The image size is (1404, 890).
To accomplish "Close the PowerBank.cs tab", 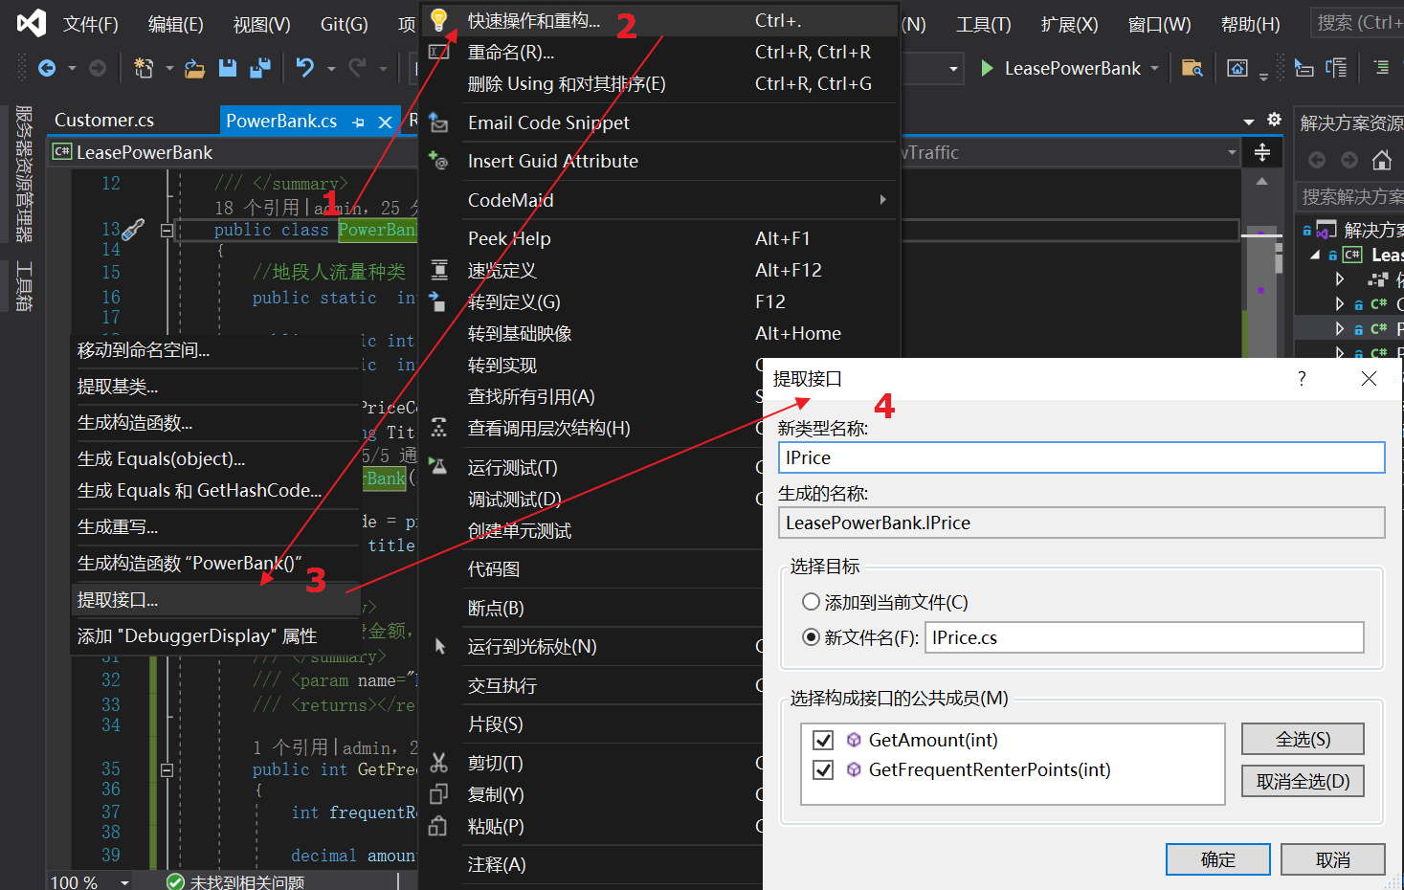I will 385,122.
